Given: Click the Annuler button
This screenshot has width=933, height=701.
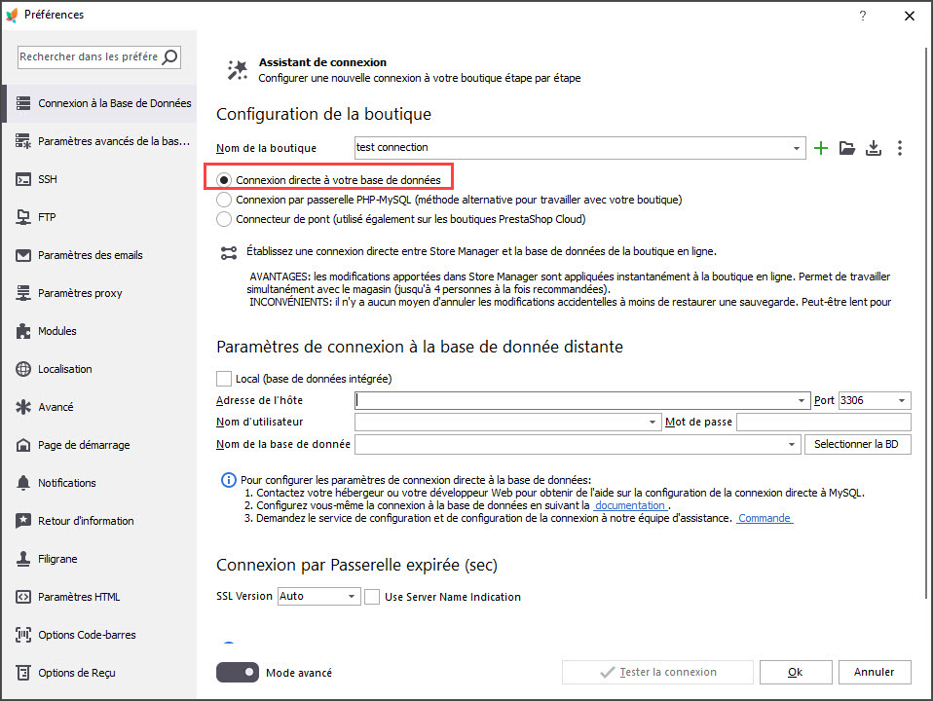Looking at the screenshot, I should click(x=875, y=673).
